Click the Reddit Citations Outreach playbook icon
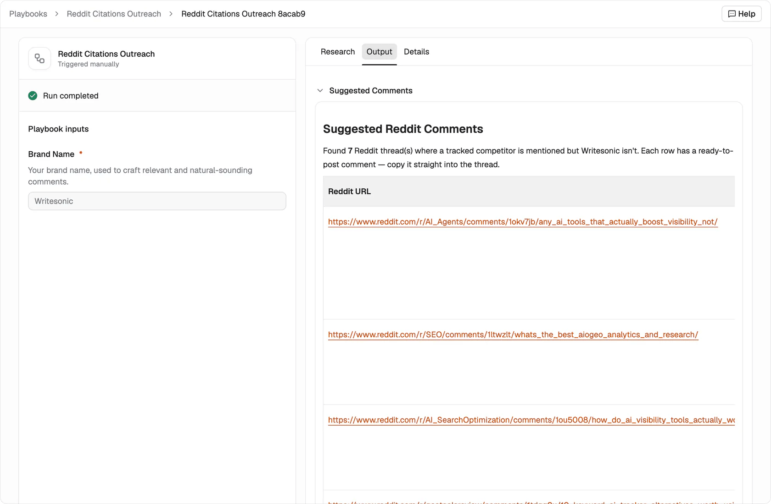Viewport: 771px width, 504px height. 39,59
